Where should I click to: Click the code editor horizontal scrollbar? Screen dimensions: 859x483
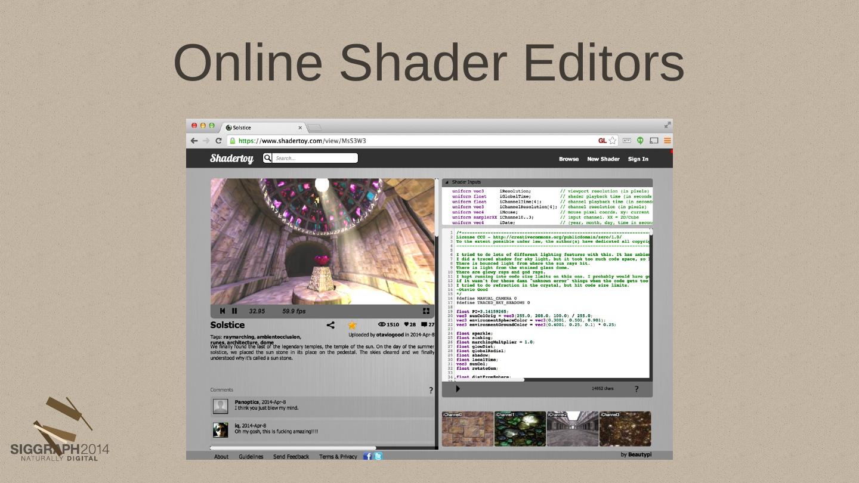489,380
